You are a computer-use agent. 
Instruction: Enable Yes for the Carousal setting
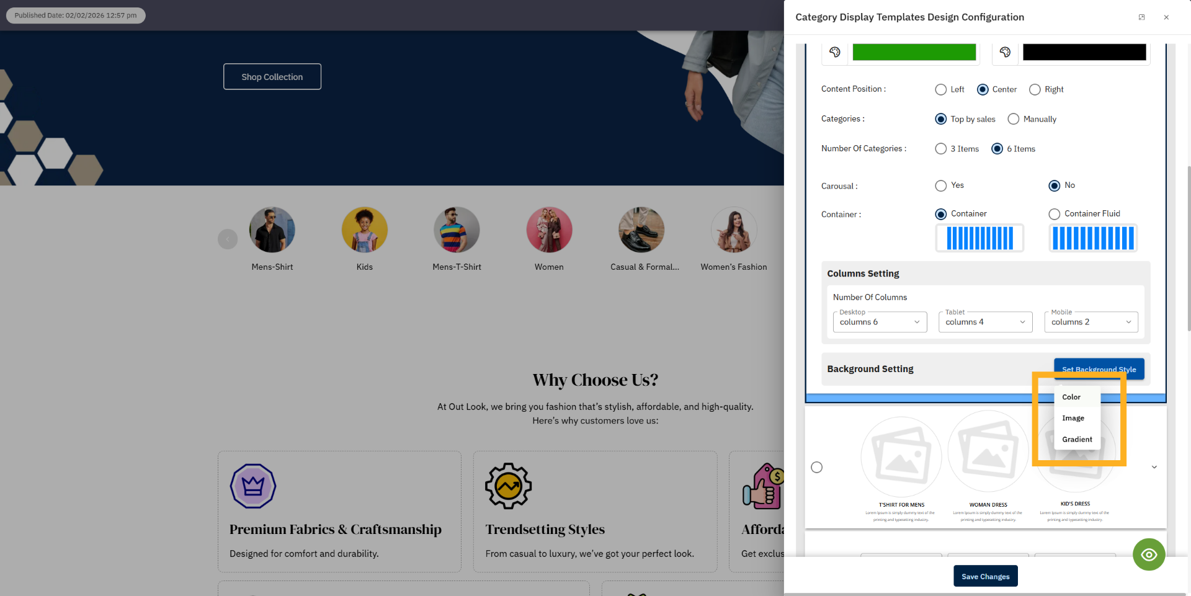point(940,185)
